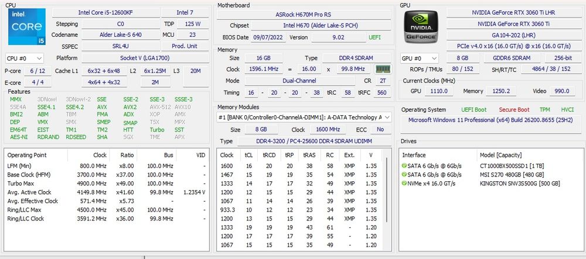The width and height of the screenshot is (586, 259).
Task: Click the UEFI Boot indicator
Action: pos(474,109)
